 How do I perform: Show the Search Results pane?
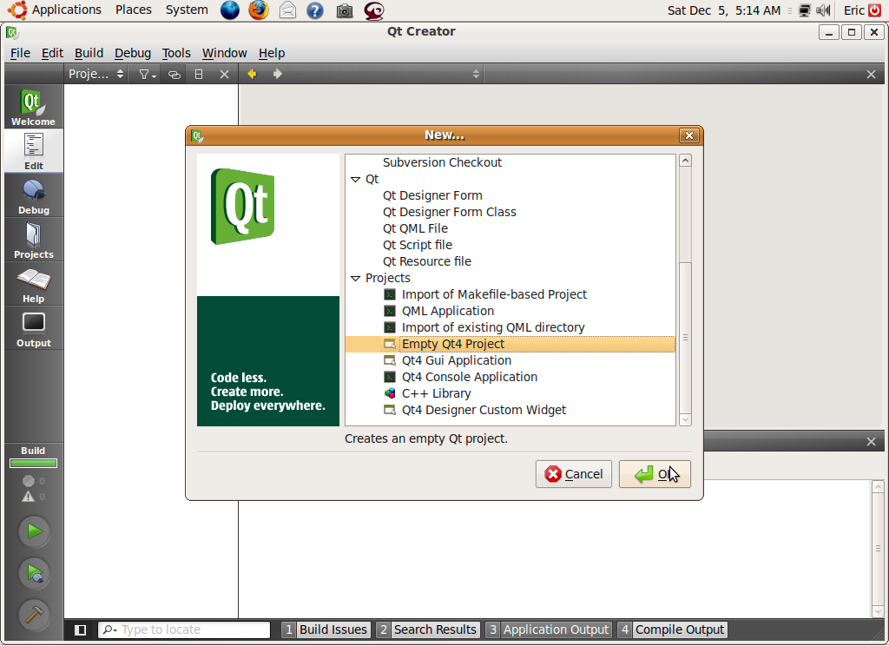pyautogui.click(x=428, y=630)
